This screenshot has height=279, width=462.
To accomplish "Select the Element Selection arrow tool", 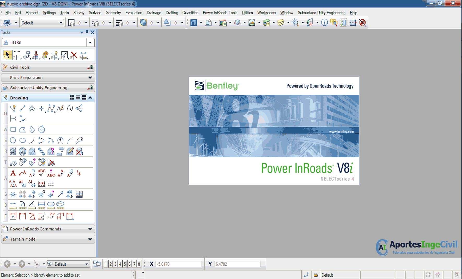I will coord(7,55).
